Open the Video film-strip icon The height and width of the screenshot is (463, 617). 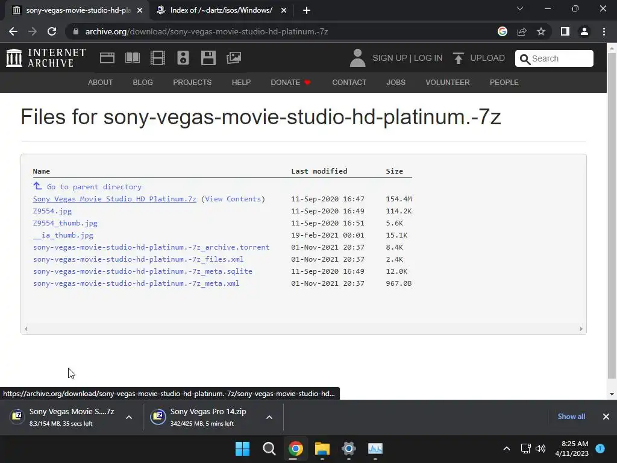click(x=158, y=58)
